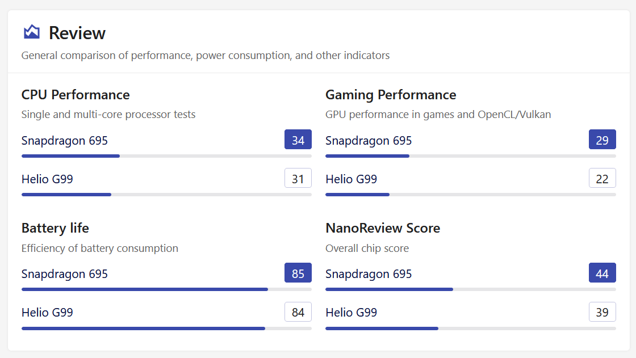Click Helio G99 NanoReview Score progress bar

[471, 328]
